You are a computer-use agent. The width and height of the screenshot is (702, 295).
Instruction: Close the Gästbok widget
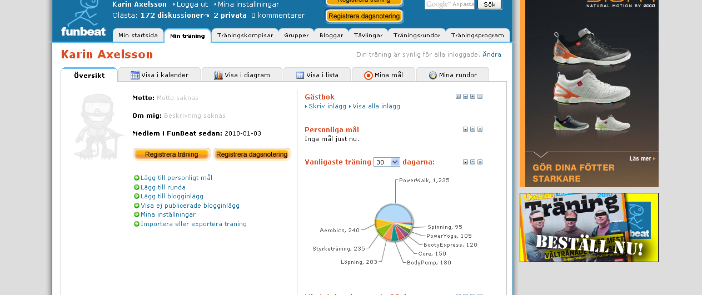pos(480,97)
